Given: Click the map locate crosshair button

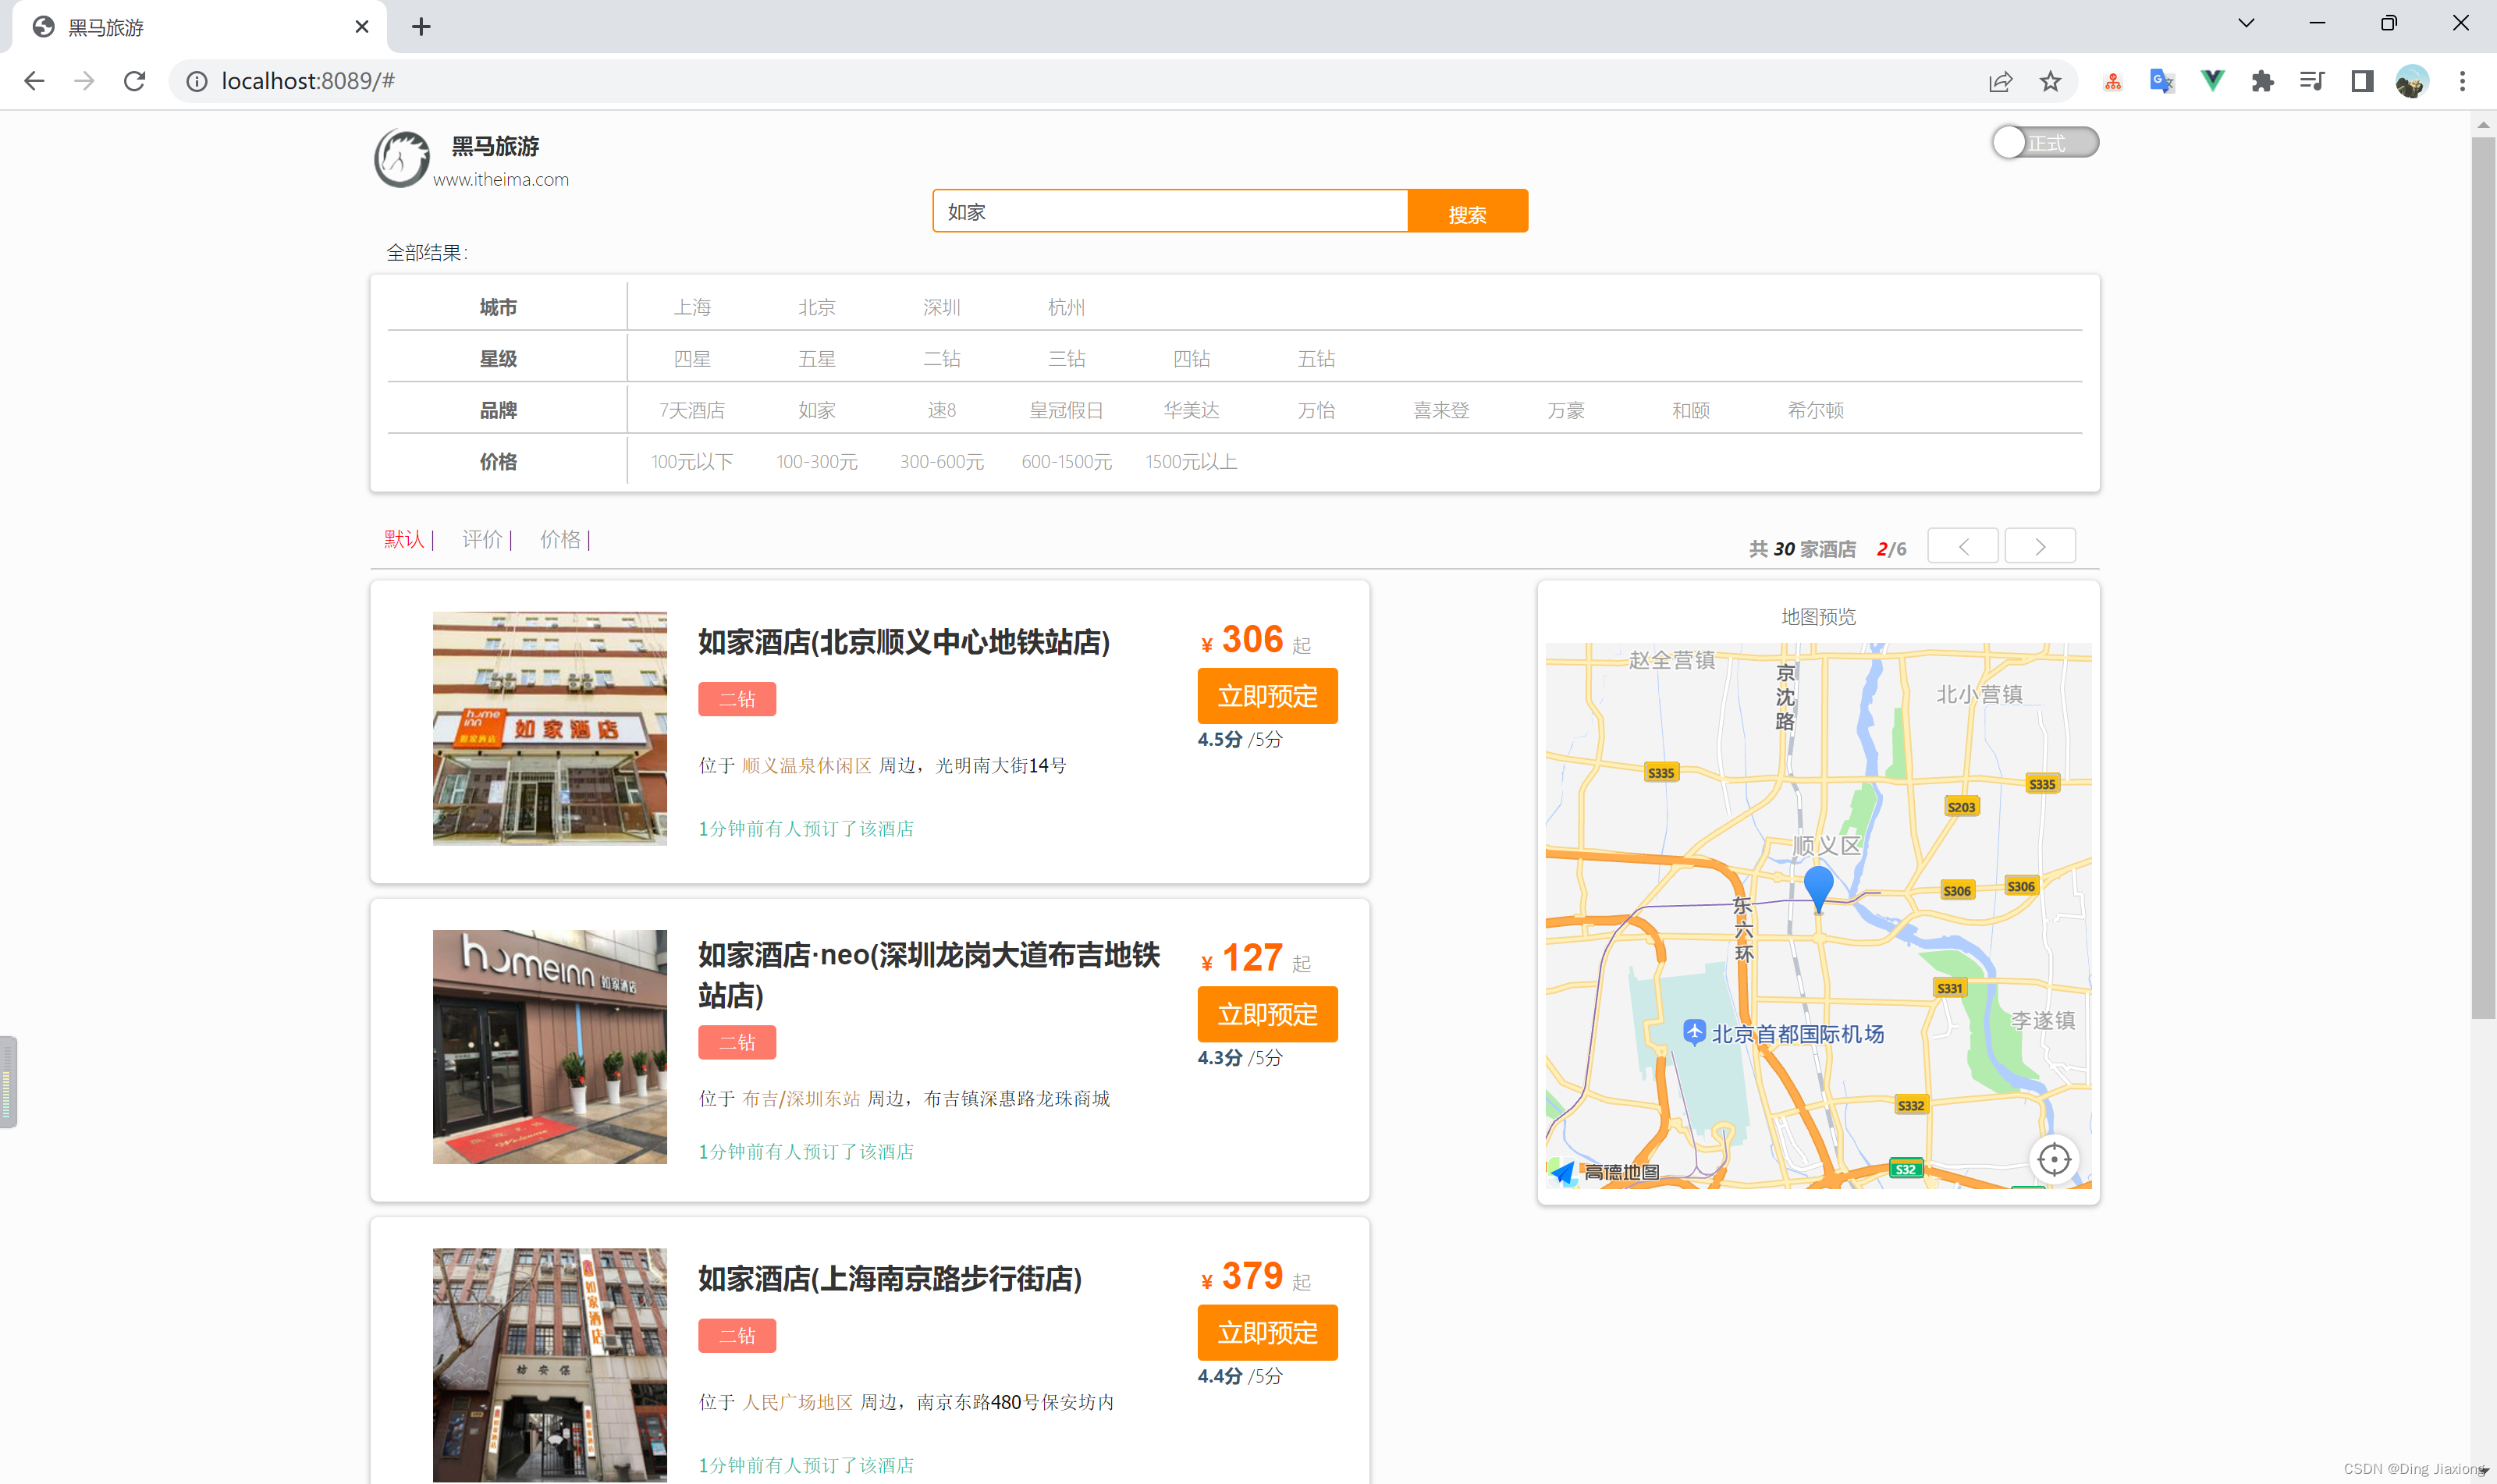Looking at the screenshot, I should coord(2054,1160).
